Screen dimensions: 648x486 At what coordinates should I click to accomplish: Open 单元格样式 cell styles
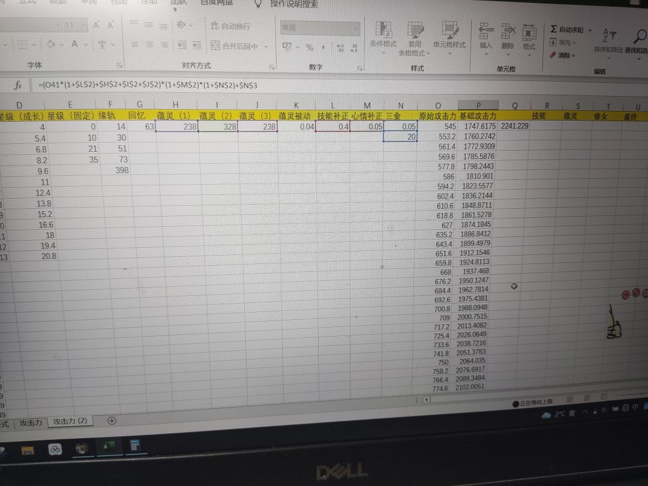point(449,37)
